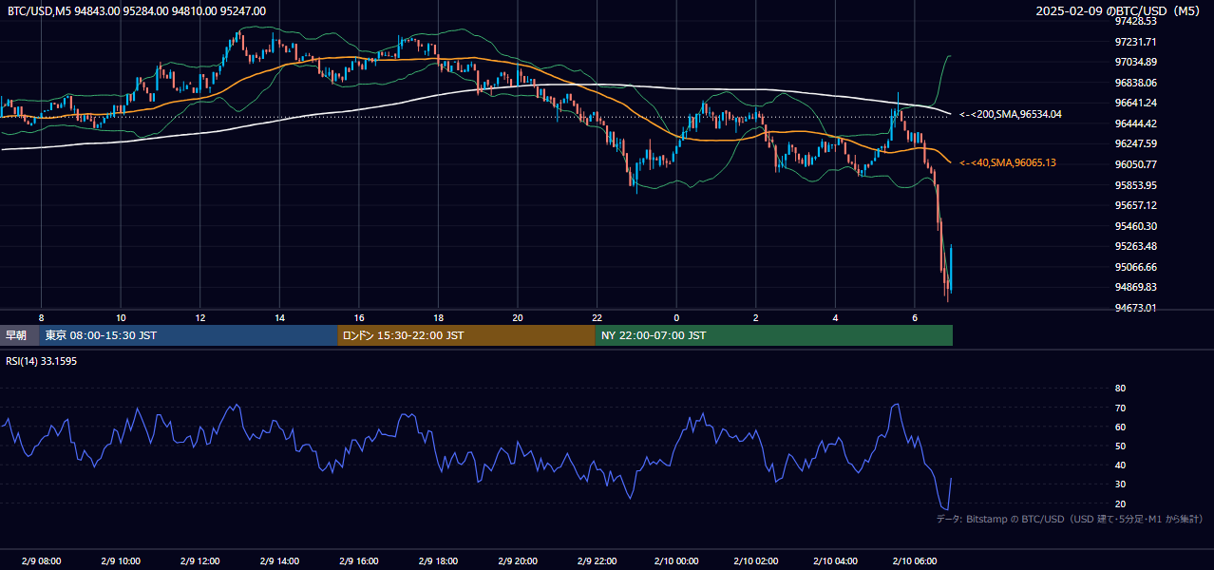Click RSI axis level 30

[x=1120, y=484]
